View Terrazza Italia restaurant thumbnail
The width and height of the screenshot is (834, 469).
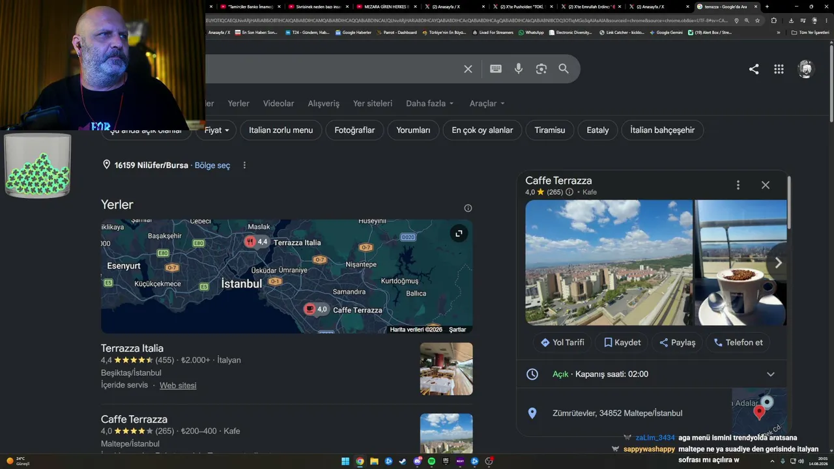coord(446,369)
